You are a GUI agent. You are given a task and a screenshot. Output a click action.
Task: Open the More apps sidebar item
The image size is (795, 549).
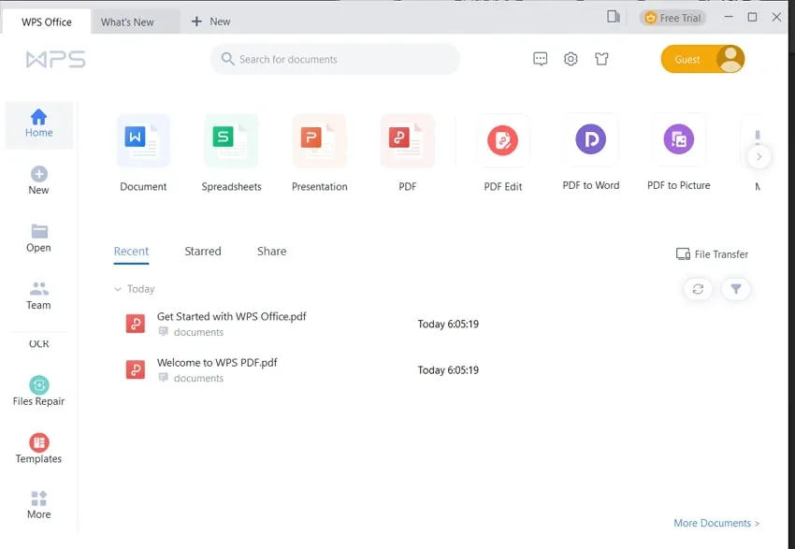pos(39,505)
